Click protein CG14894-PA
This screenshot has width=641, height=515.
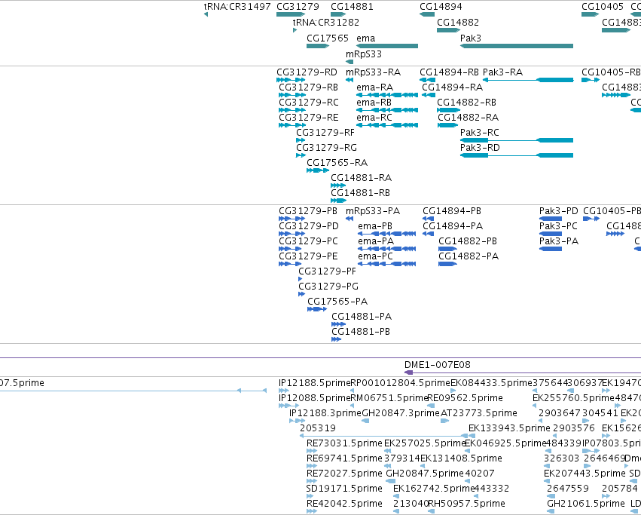[453, 226]
